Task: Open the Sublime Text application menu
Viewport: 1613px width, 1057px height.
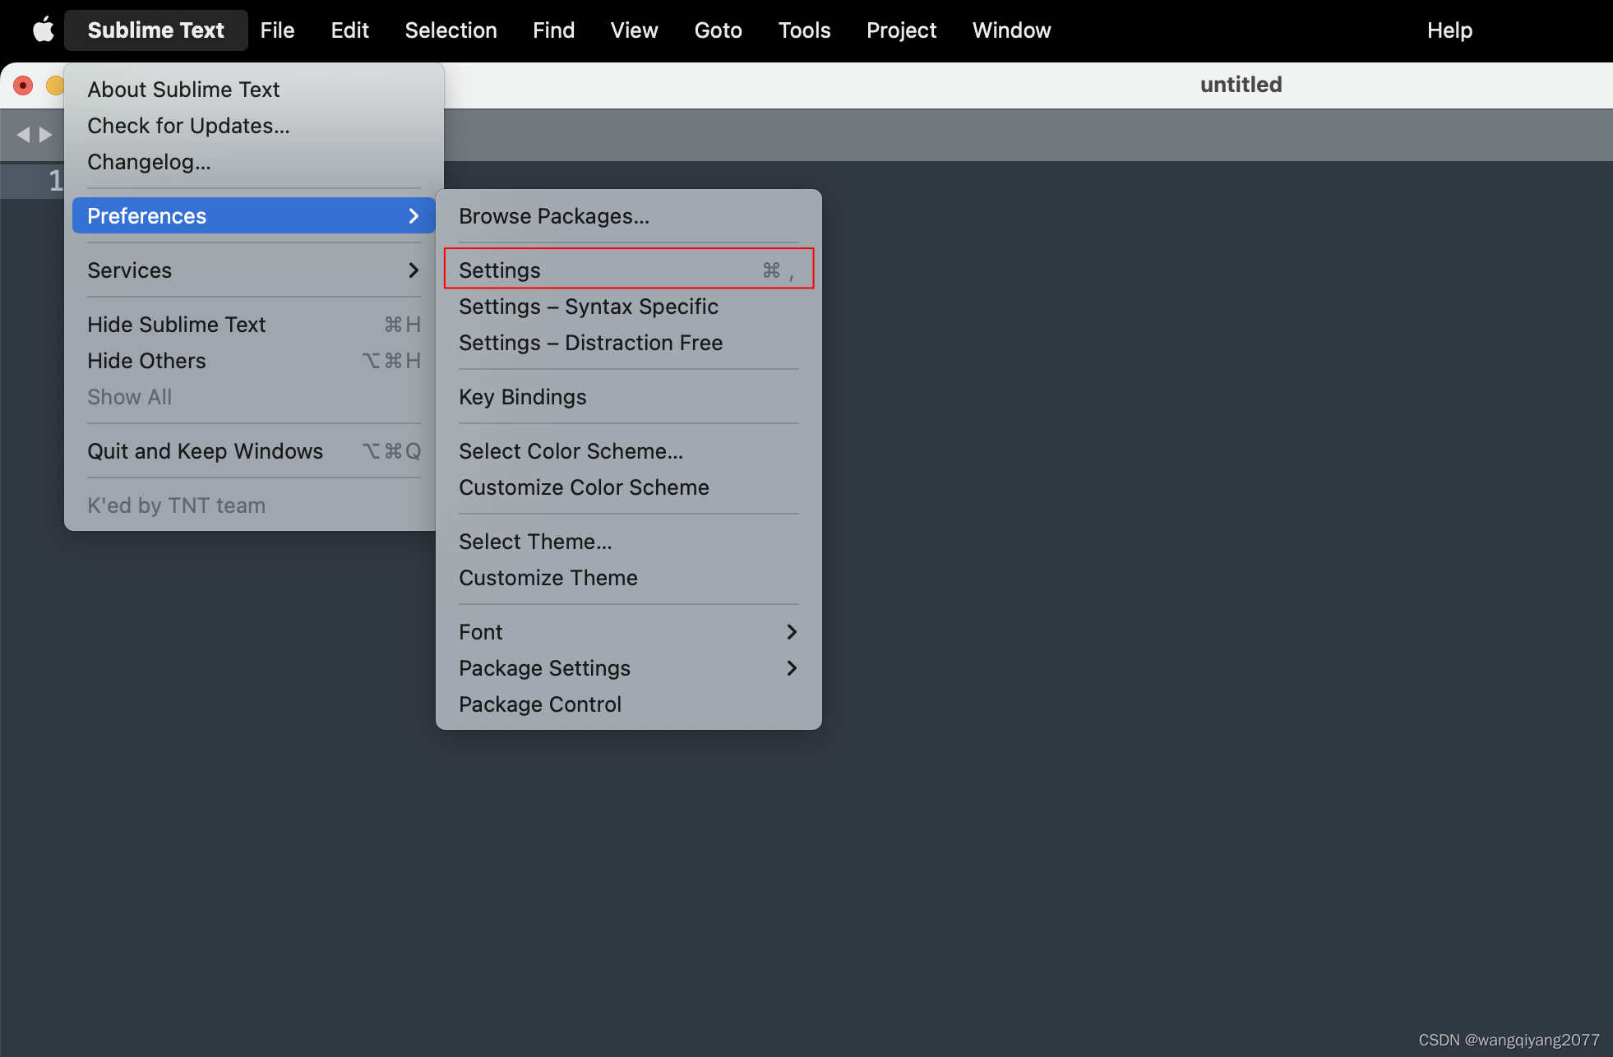Action: coord(156,30)
